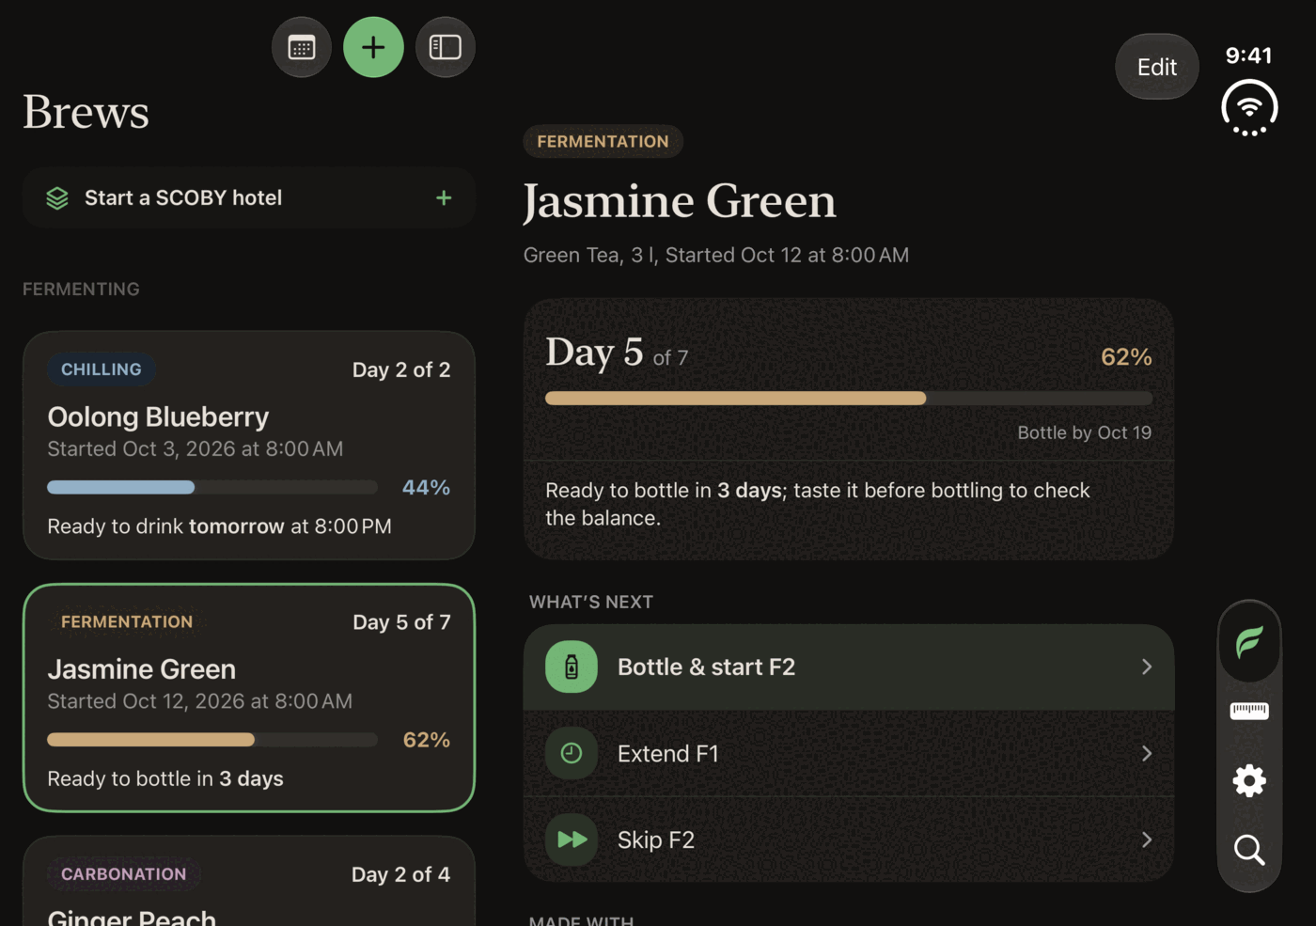Image resolution: width=1316 pixels, height=926 pixels.
Task: Click the WHAT'S NEXT section header
Action: coord(591,602)
